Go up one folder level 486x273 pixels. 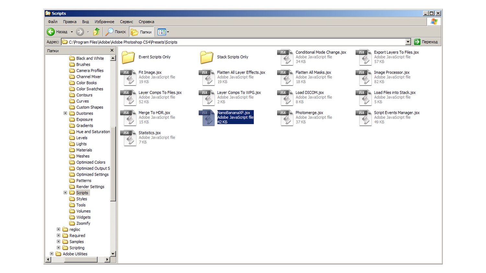point(97,32)
